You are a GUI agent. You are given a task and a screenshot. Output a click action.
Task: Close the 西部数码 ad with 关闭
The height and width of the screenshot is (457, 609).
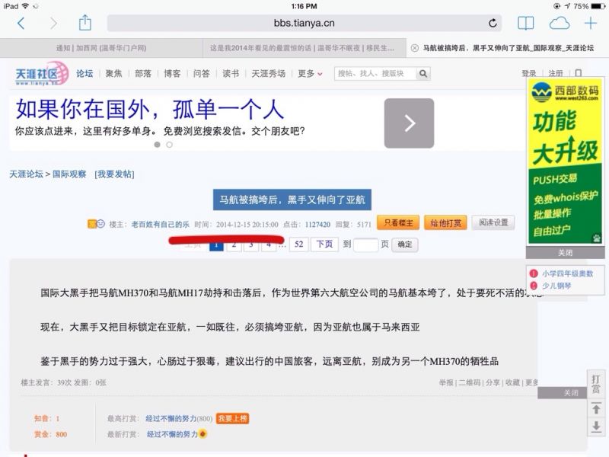click(565, 253)
